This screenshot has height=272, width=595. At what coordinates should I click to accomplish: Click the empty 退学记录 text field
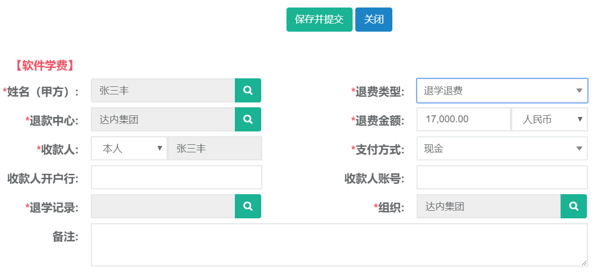(163, 207)
